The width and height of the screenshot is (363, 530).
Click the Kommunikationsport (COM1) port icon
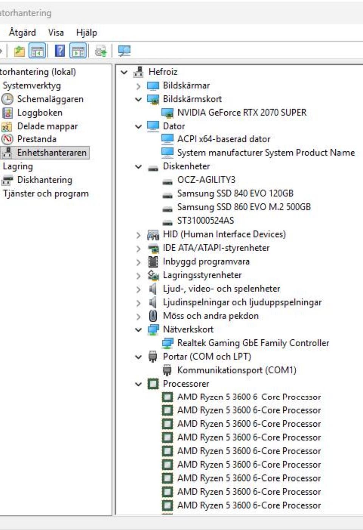click(x=167, y=370)
